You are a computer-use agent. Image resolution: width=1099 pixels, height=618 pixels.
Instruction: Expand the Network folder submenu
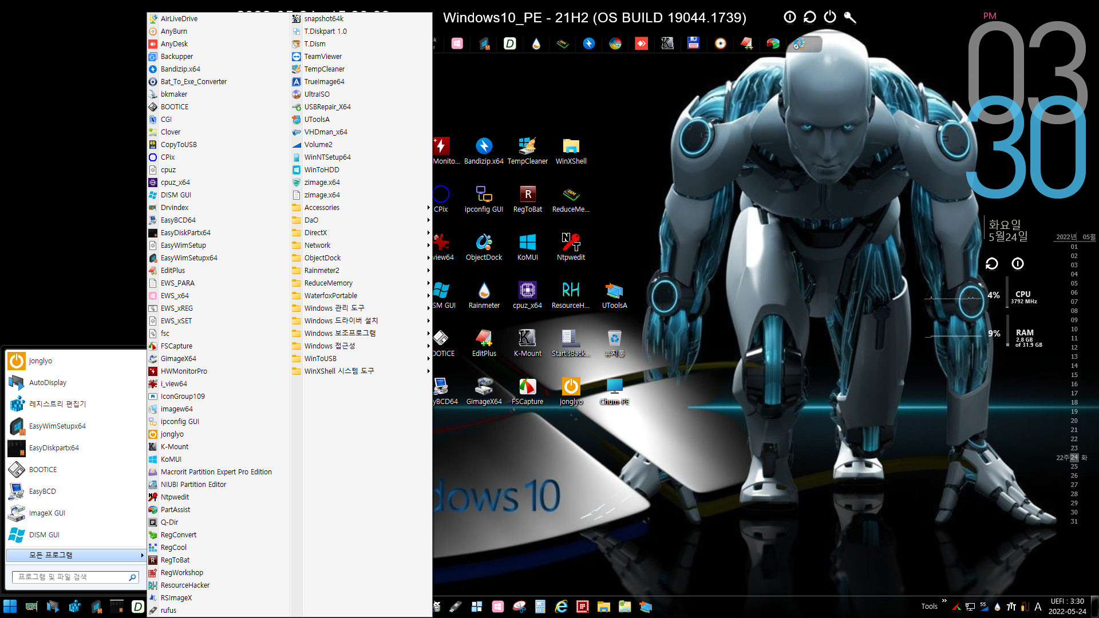361,245
